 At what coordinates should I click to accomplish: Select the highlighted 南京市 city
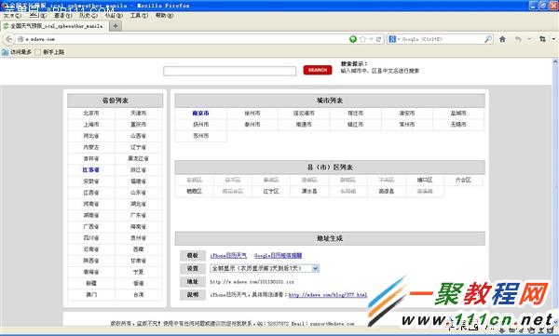(x=200, y=113)
